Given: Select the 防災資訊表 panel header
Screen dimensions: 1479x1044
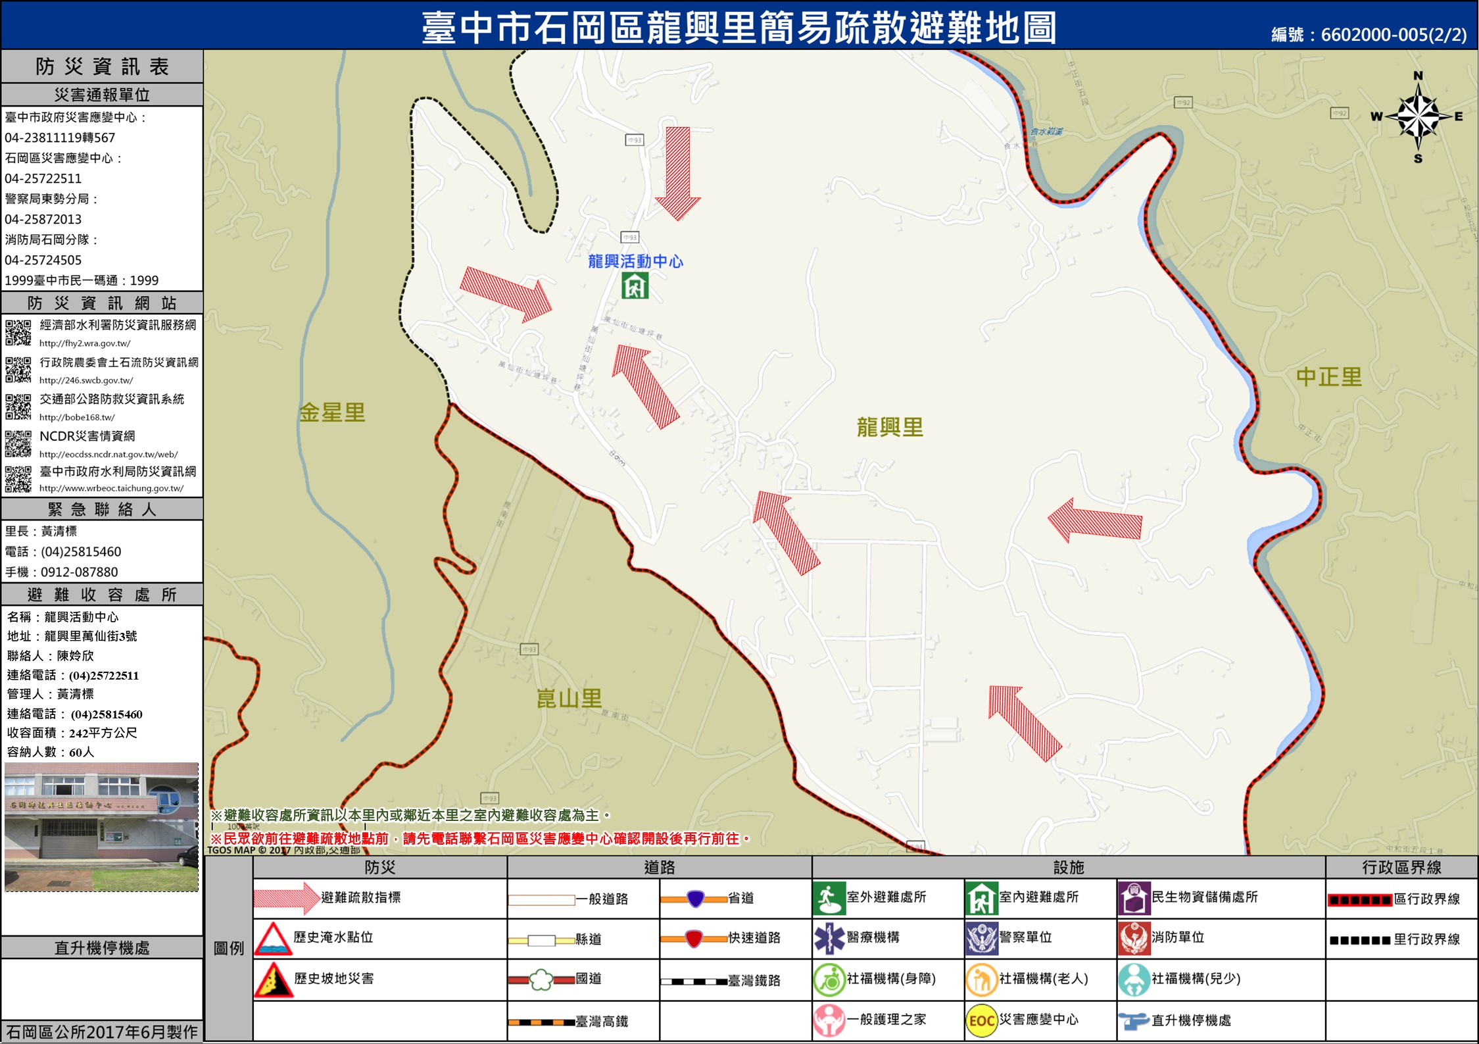Looking at the screenshot, I should 102,66.
